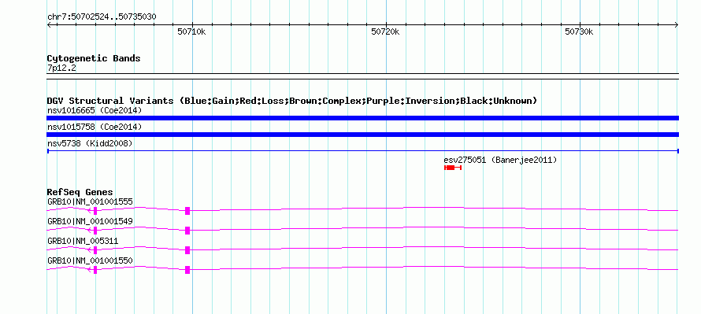Click the cytogenetic band 7p12.2 bar

click(362, 76)
